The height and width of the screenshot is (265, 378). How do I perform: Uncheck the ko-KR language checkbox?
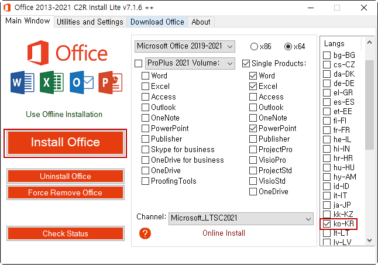click(327, 224)
